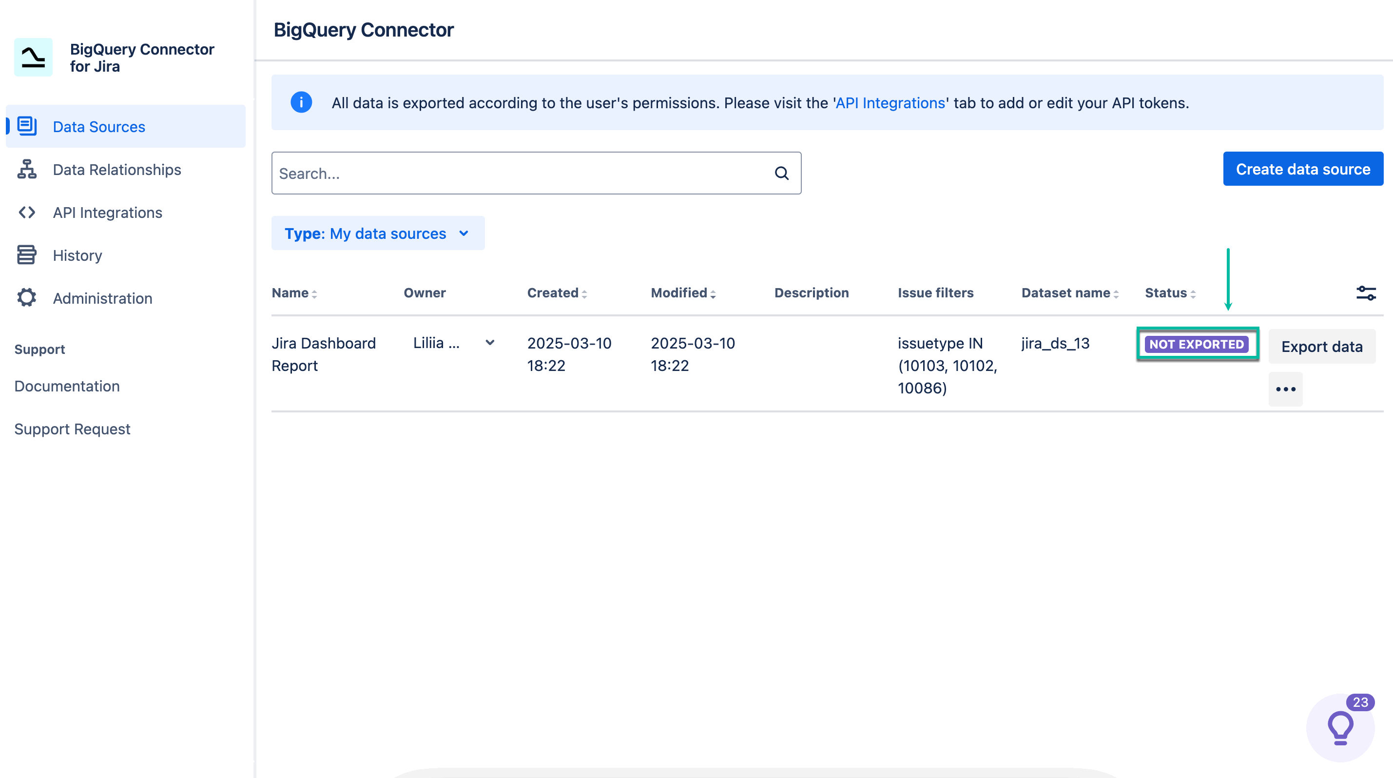The image size is (1393, 778).
Task: Select the Data Sources icon in sidebar
Action: pos(26,126)
